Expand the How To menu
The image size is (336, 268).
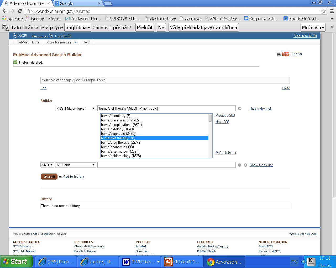tap(63, 36)
